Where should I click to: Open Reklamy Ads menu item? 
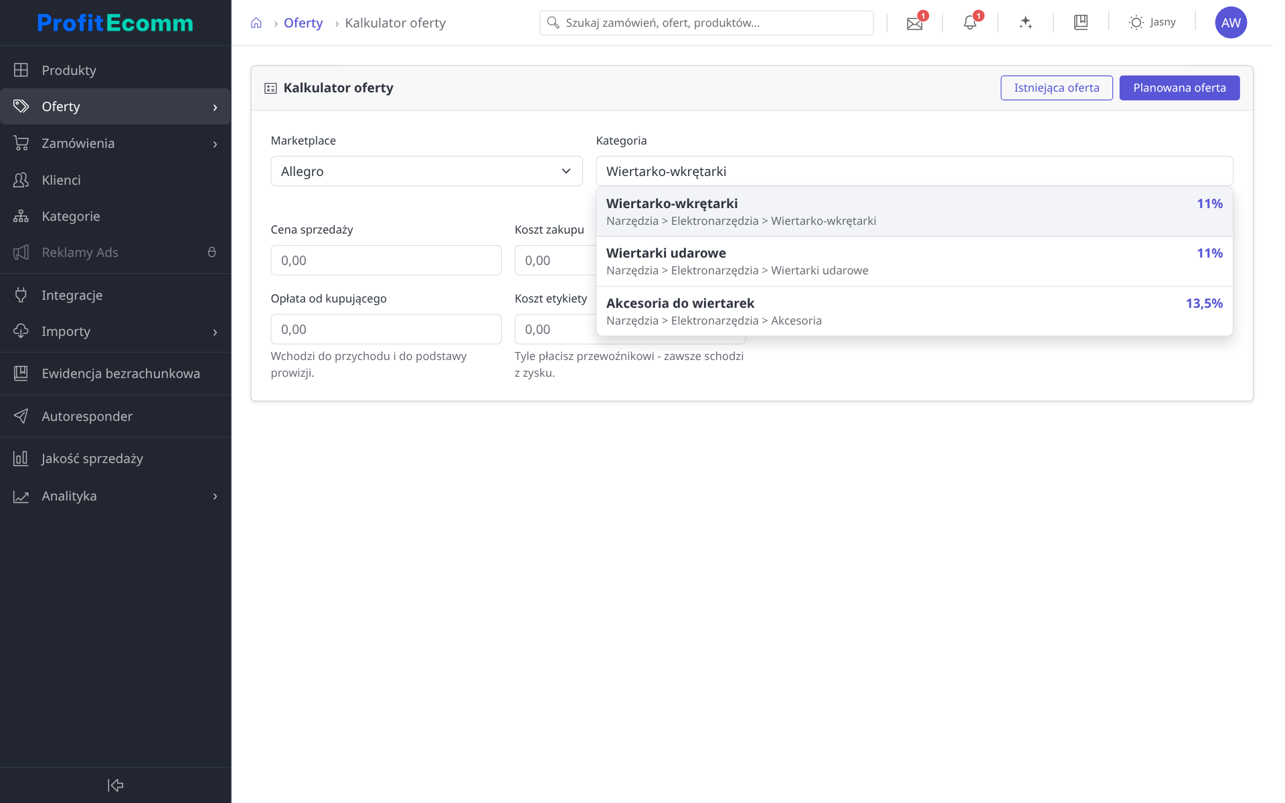[115, 252]
